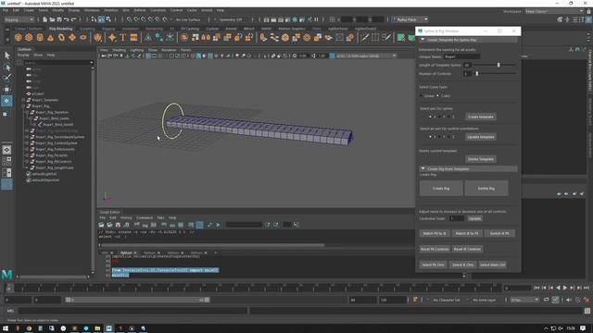Collapse the Create Template for Spline Rig section
This screenshot has height=333, width=593.
[x=423, y=40]
